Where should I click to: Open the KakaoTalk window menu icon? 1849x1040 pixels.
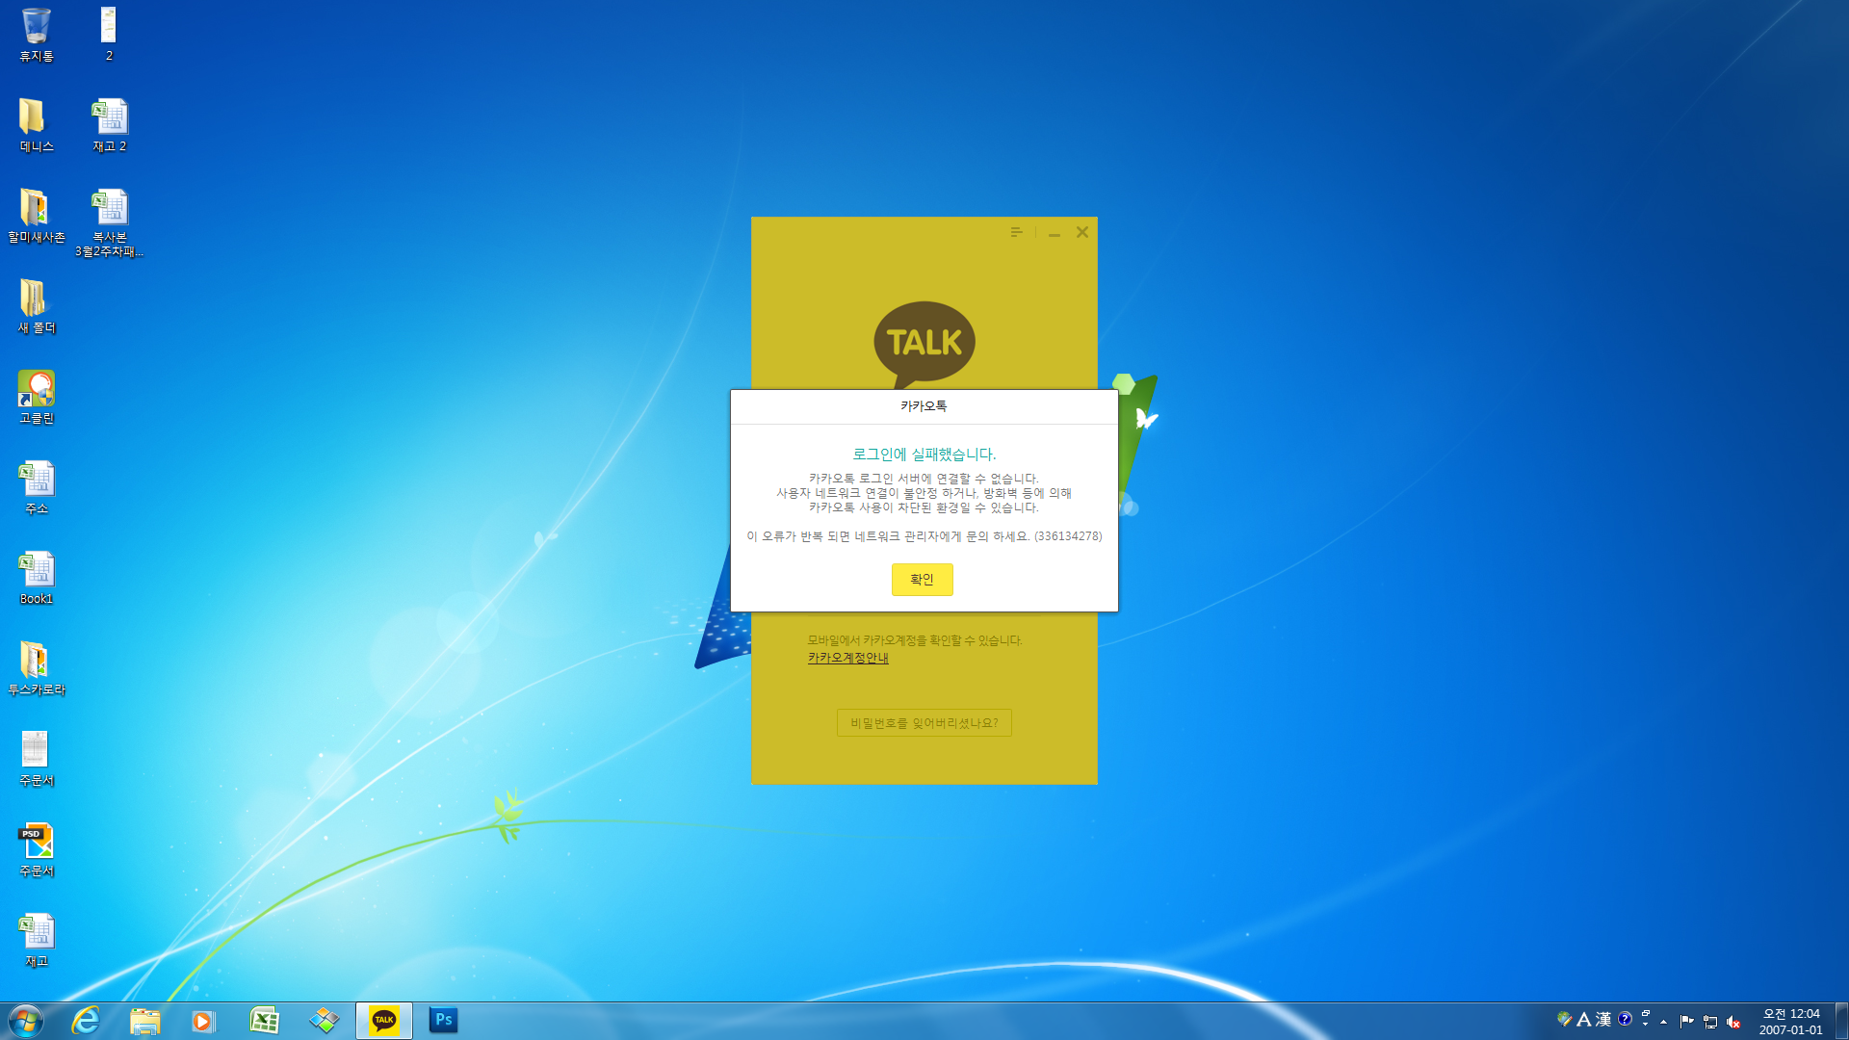tap(1016, 232)
